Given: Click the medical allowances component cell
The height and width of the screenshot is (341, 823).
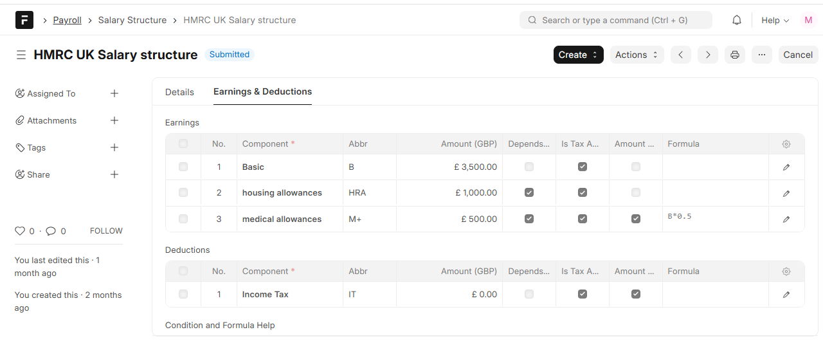Looking at the screenshot, I should coord(290,219).
